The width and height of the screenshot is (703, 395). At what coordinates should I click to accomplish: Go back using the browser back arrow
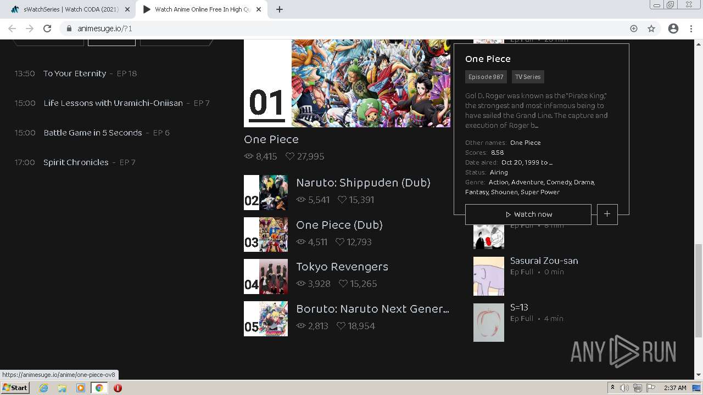(12, 29)
